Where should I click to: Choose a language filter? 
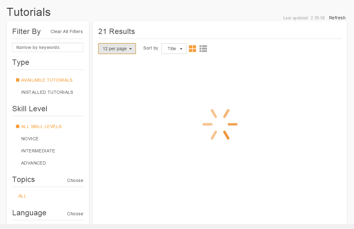[75, 214]
